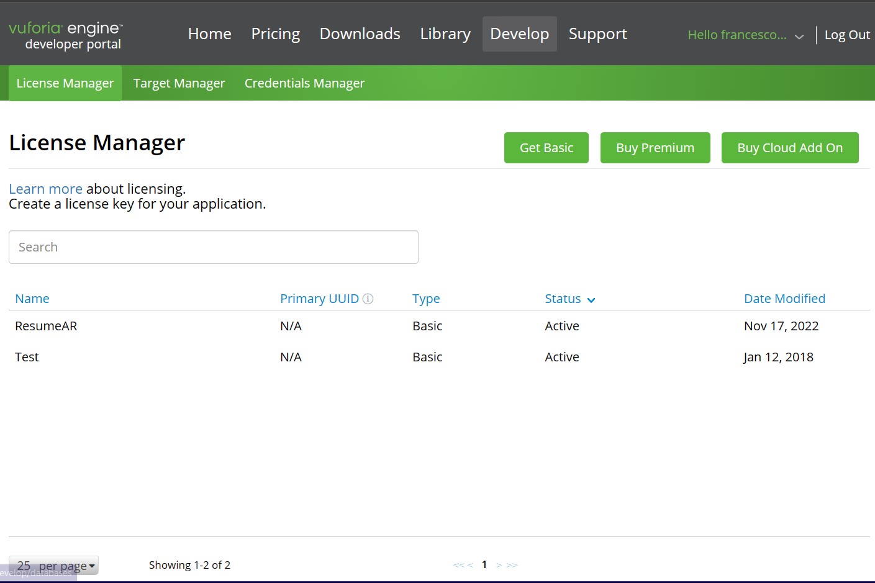This screenshot has width=875, height=583.
Task: Go to next page with > arrow
Action: pyautogui.click(x=499, y=565)
